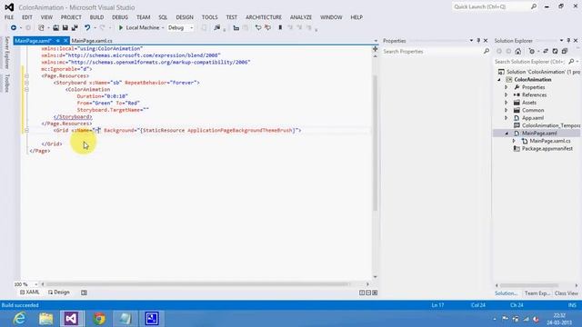Click the Find in Files toolbar icon
582x327 pixels.
[x=217, y=28]
